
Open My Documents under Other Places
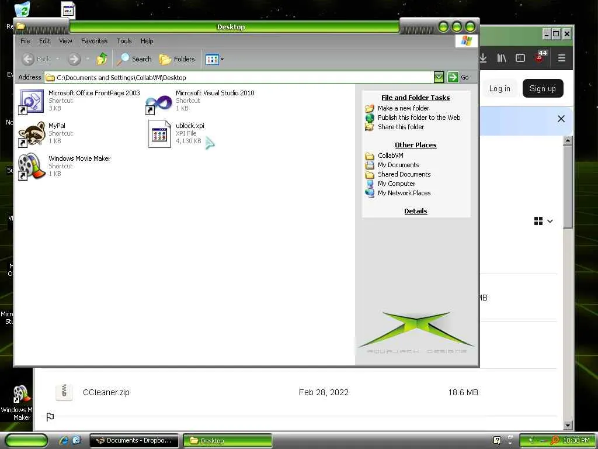click(x=398, y=165)
